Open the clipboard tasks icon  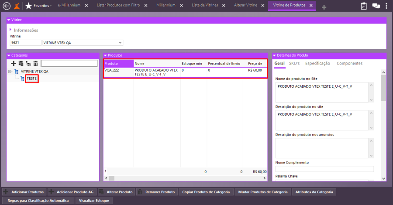[363, 6]
